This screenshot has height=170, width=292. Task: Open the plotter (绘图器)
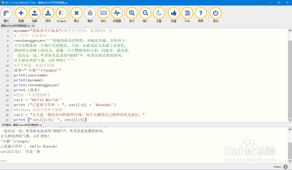click(x=117, y=15)
